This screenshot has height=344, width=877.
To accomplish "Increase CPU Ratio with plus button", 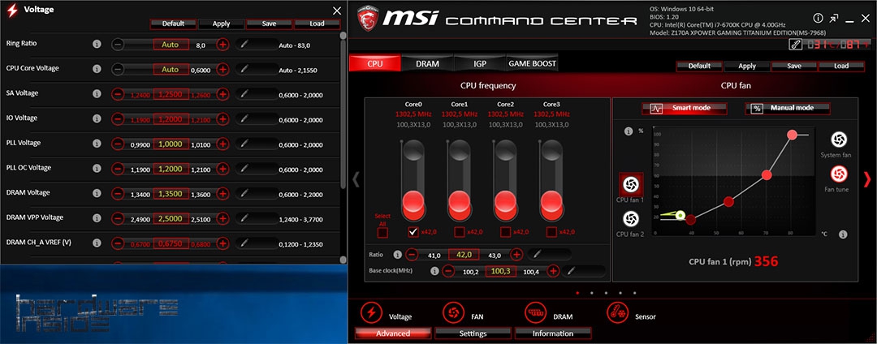I will click(x=516, y=255).
